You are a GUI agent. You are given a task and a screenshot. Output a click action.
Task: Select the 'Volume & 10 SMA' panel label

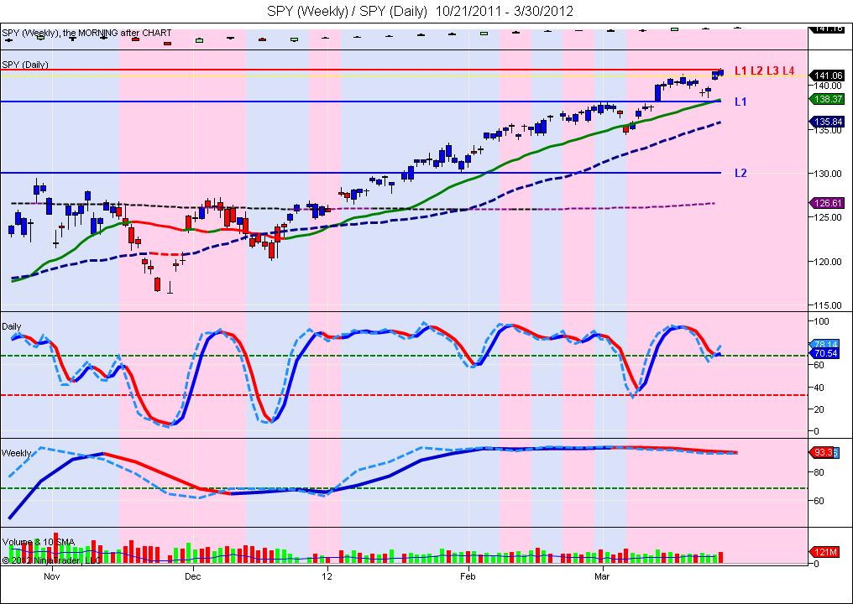tap(39, 543)
